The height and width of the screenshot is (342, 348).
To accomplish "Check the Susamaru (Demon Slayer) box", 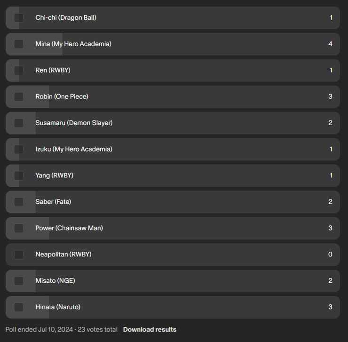I will point(19,123).
